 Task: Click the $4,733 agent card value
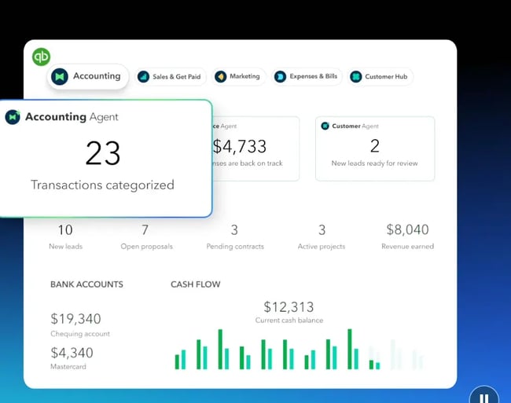pyautogui.click(x=240, y=146)
